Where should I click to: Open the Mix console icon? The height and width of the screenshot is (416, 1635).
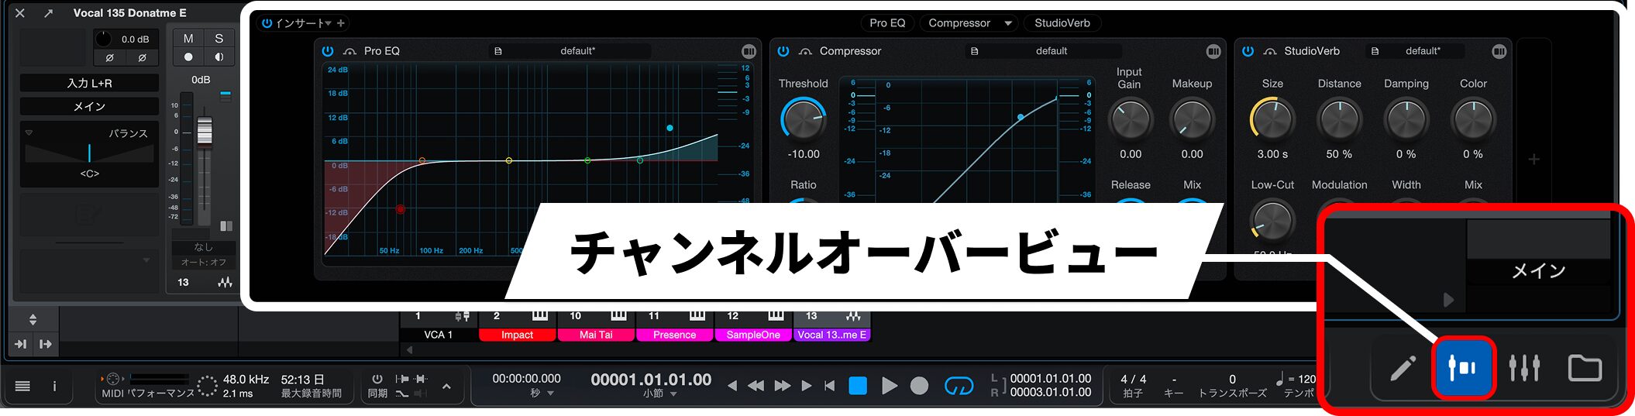[1523, 368]
